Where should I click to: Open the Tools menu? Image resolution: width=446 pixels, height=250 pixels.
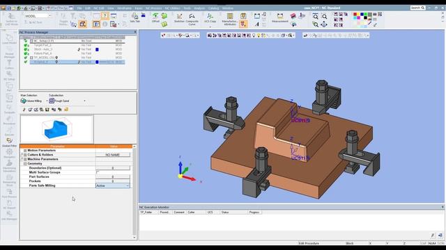tap(187, 8)
